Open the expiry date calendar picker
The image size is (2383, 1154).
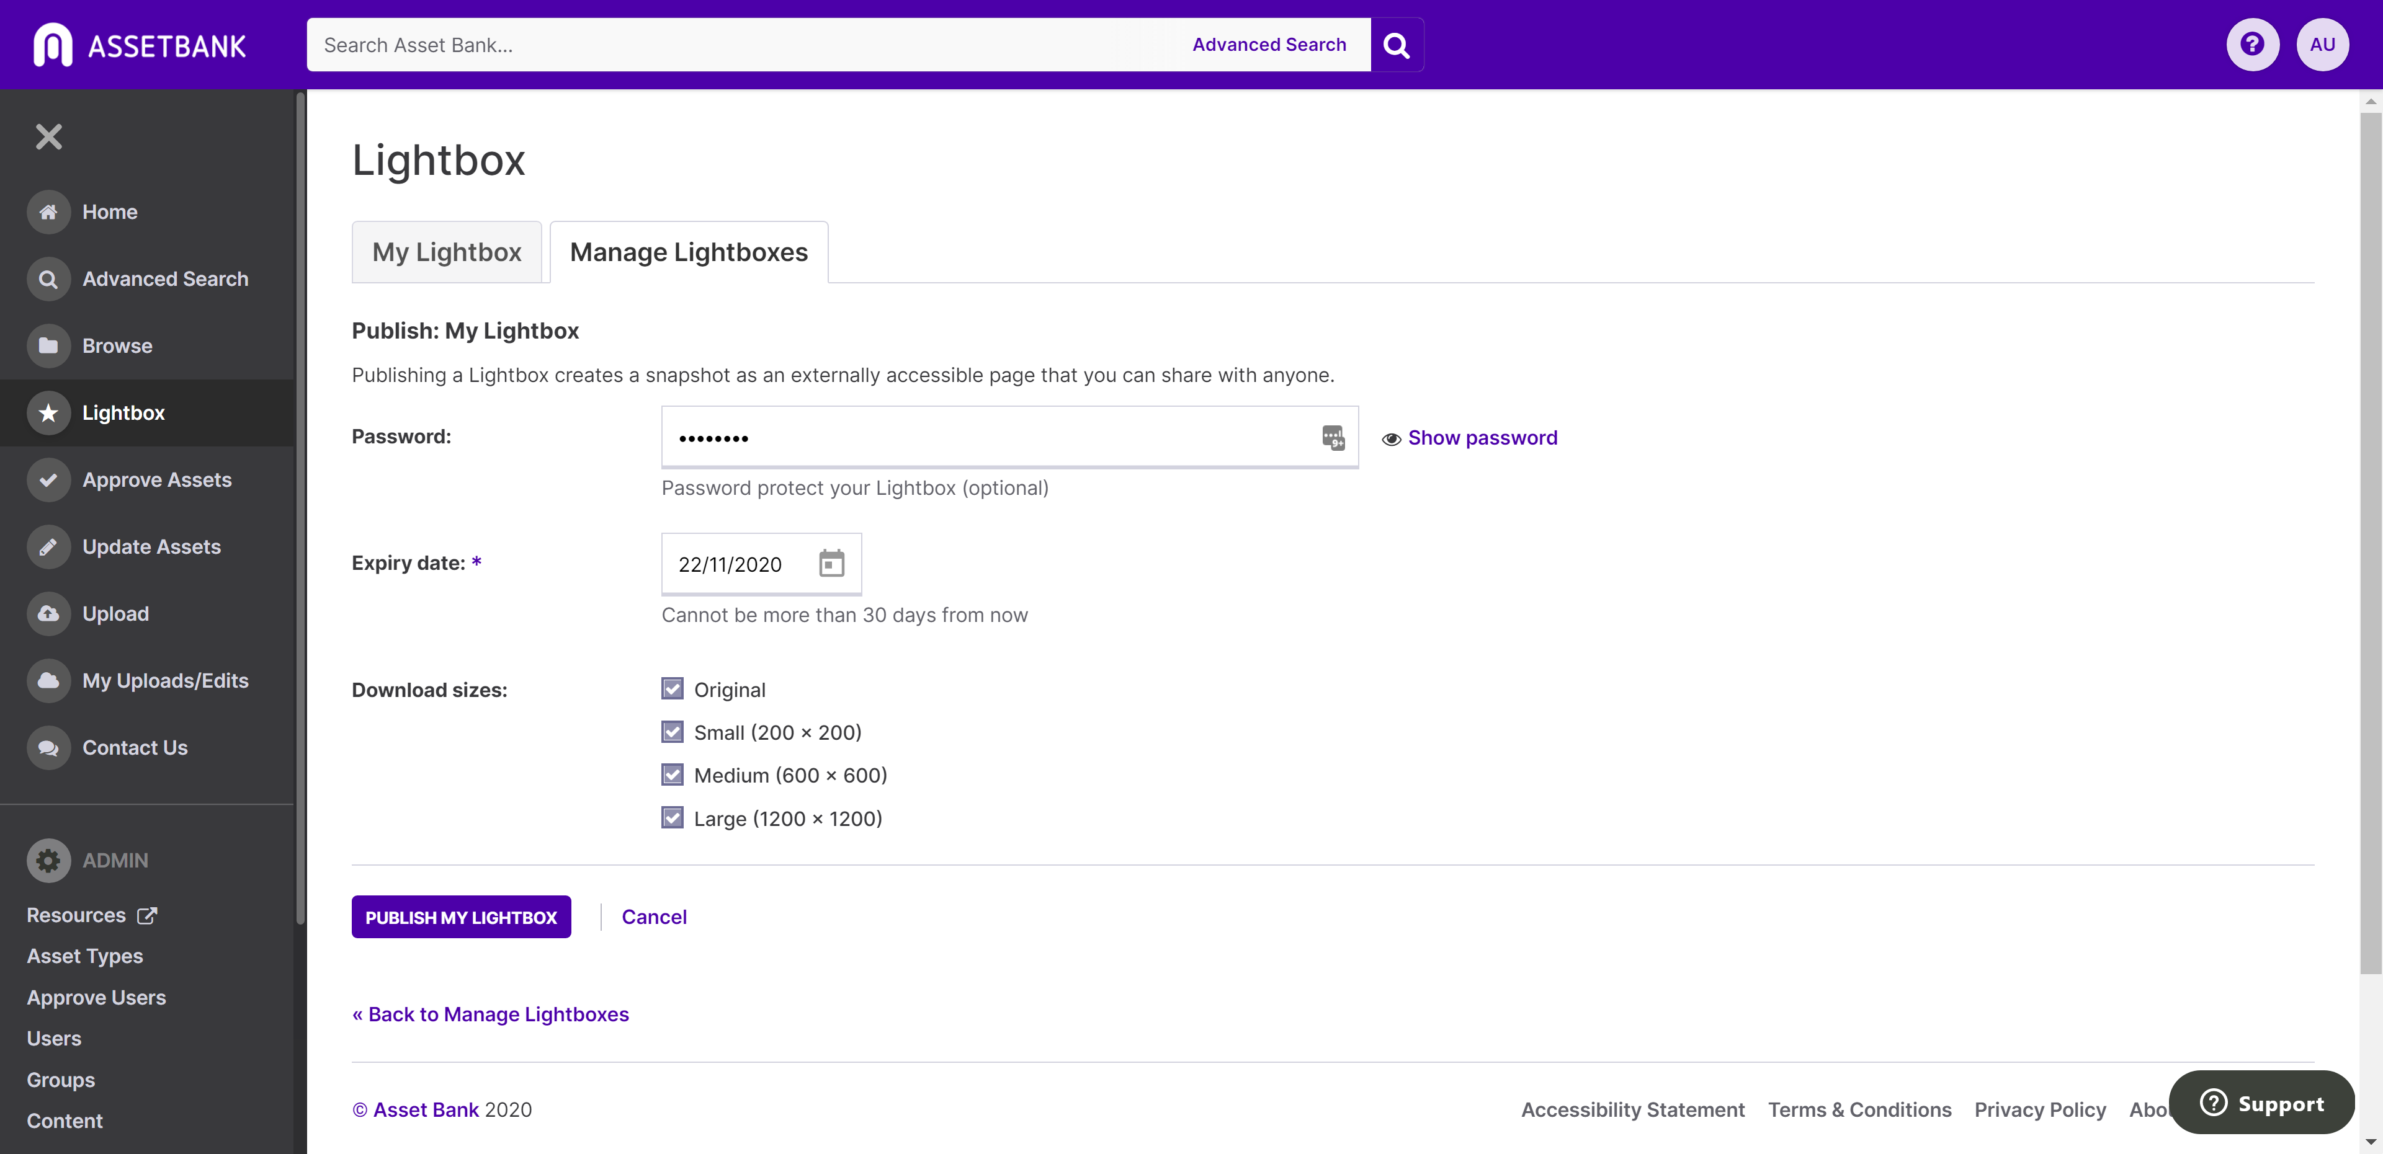[x=831, y=563]
